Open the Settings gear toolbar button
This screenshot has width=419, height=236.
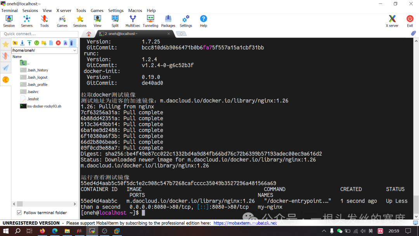coord(186,21)
